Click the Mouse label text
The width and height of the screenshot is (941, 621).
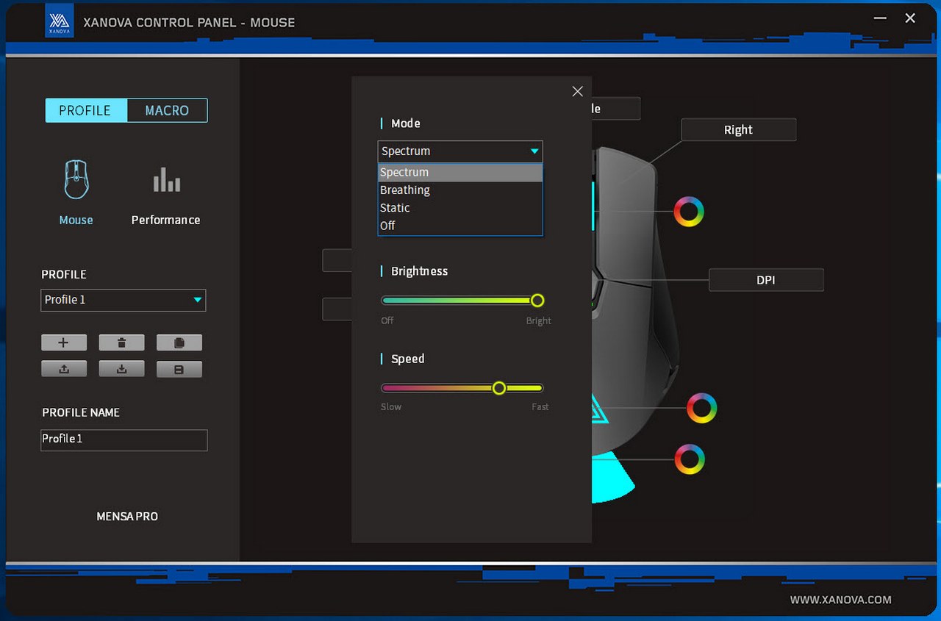pyautogui.click(x=76, y=220)
